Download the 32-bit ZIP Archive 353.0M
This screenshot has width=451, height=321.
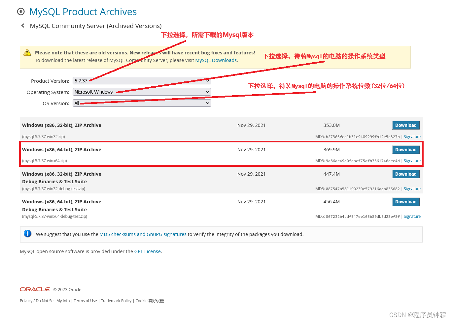click(406, 125)
